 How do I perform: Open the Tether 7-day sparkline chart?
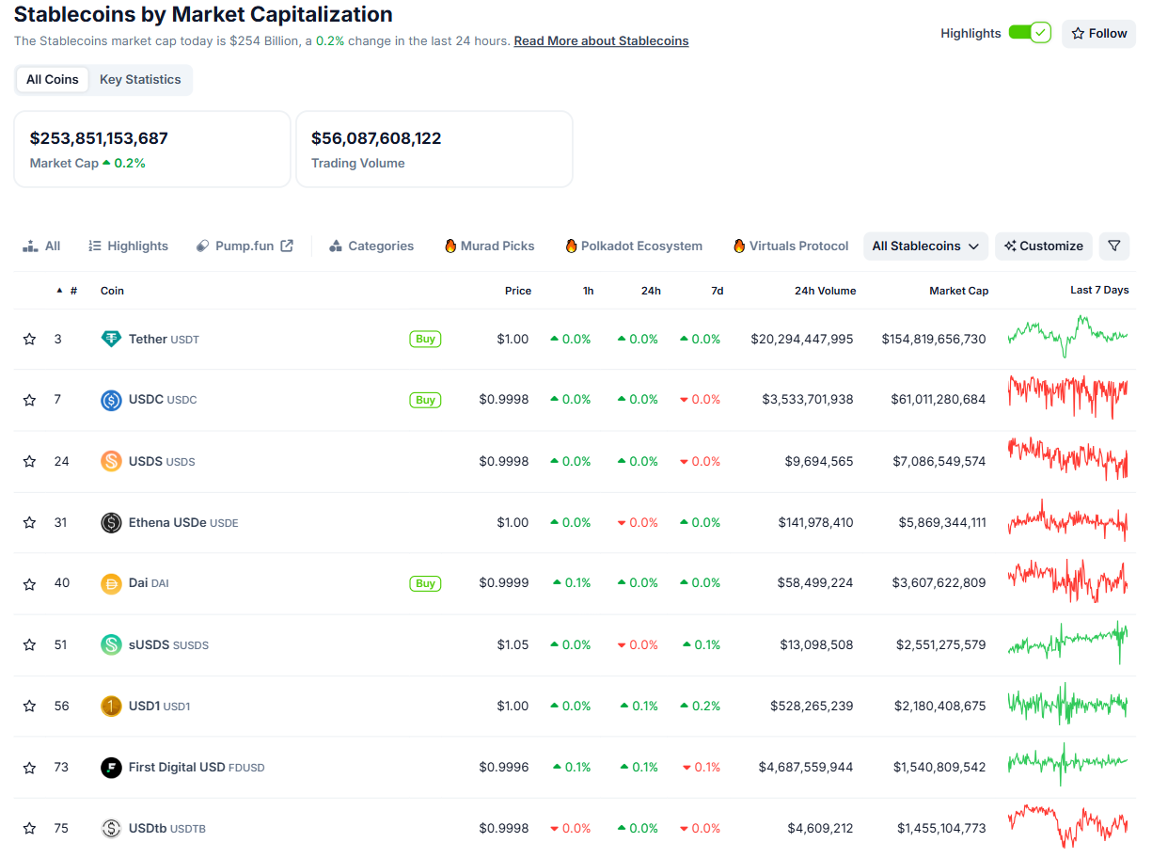point(1067,337)
